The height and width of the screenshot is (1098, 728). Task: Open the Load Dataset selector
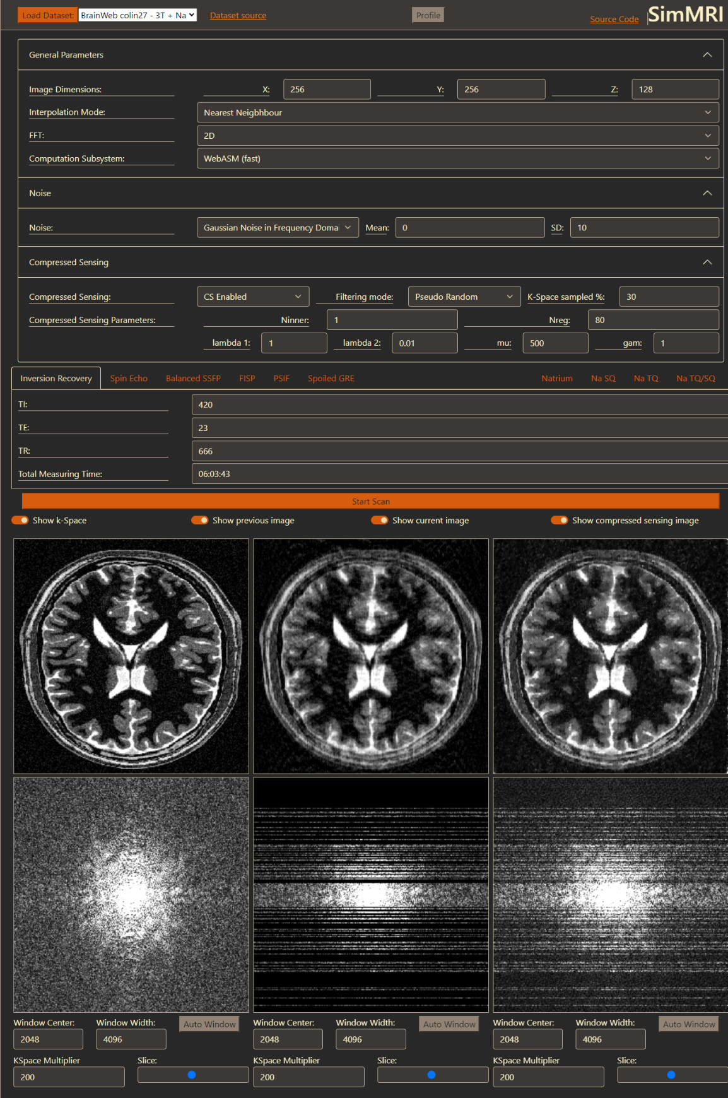point(138,15)
